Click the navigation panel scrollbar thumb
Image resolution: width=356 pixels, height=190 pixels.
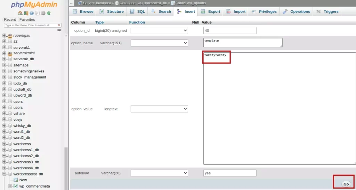tap(66, 168)
